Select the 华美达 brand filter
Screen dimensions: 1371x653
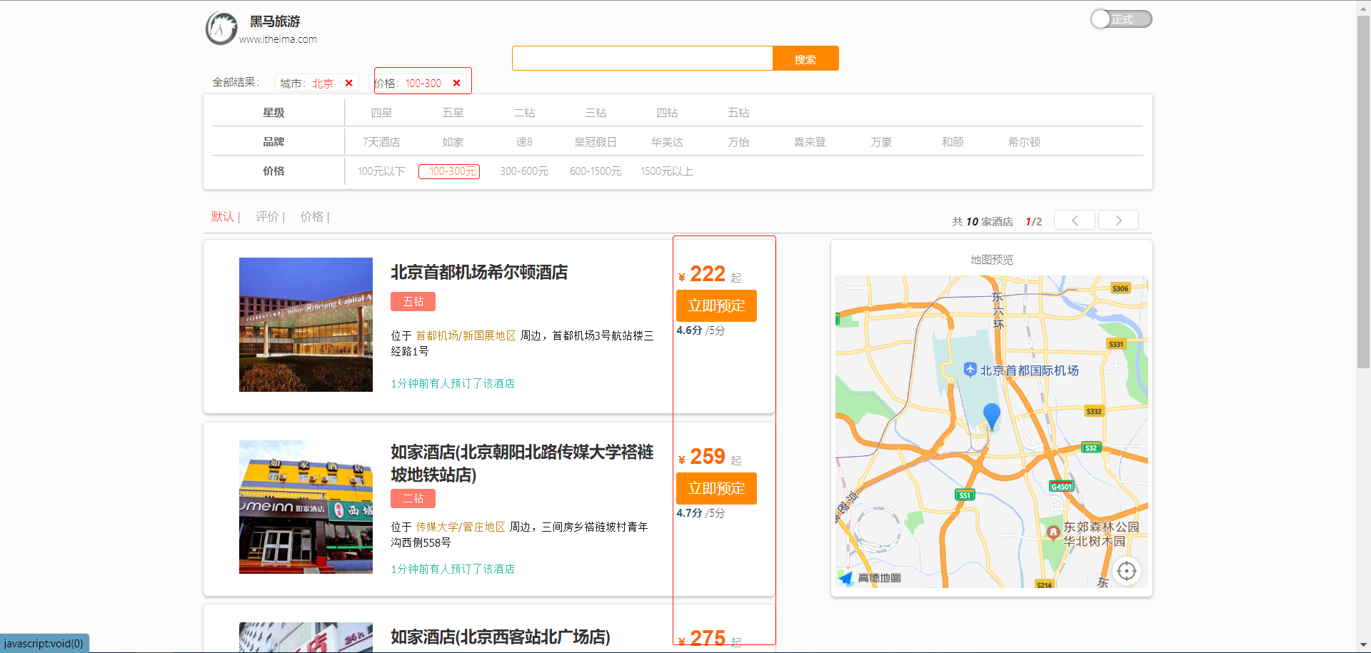pyautogui.click(x=667, y=142)
